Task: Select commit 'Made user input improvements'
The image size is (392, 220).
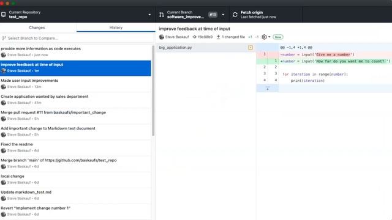Action: (x=75, y=84)
